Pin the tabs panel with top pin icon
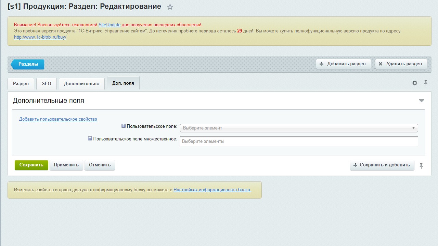The image size is (438, 246). pos(426,83)
